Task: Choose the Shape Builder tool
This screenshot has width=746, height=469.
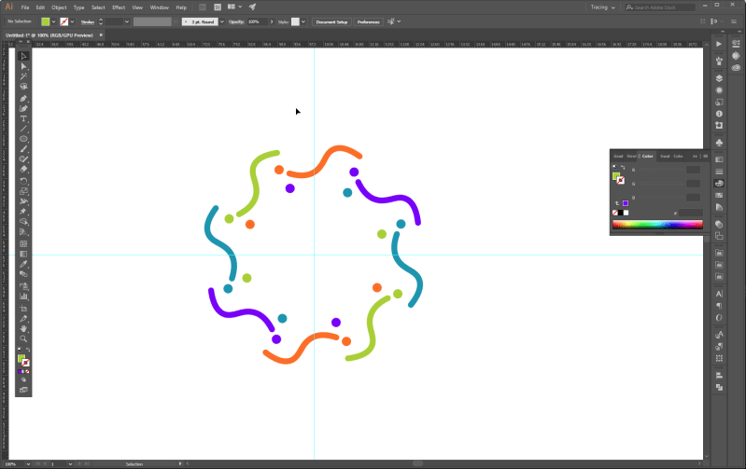Action: (23, 221)
